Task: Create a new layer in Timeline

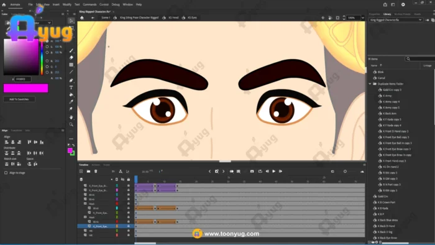Action: (x=81, y=172)
